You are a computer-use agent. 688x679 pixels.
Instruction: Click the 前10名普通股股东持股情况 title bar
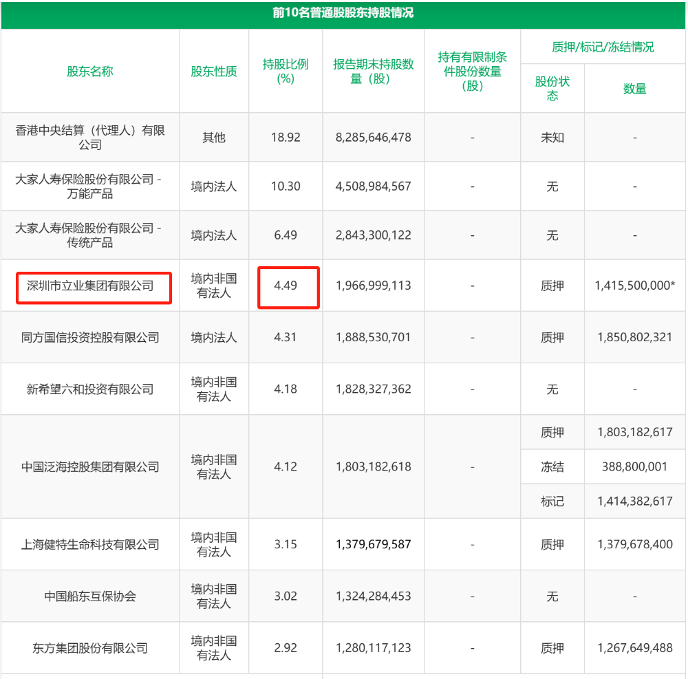[x=344, y=13]
